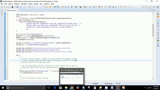Open the Source menu
Viewport: 160px width, 90px height.
10,4
